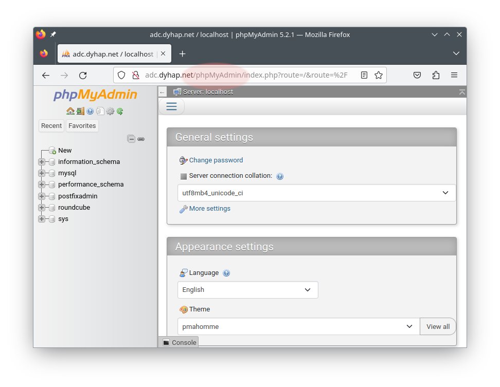
Task: Switch to the Favorites tab
Action: tap(82, 126)
